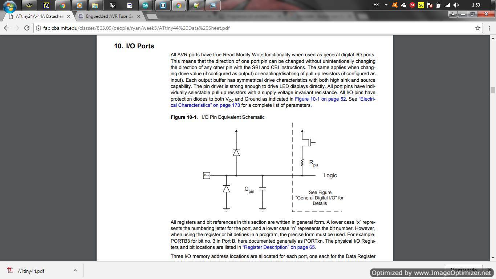Open a new Chrome tab
Image resolution: width=496 pixels, height=279 pixels.
click(x=153, y=16)
